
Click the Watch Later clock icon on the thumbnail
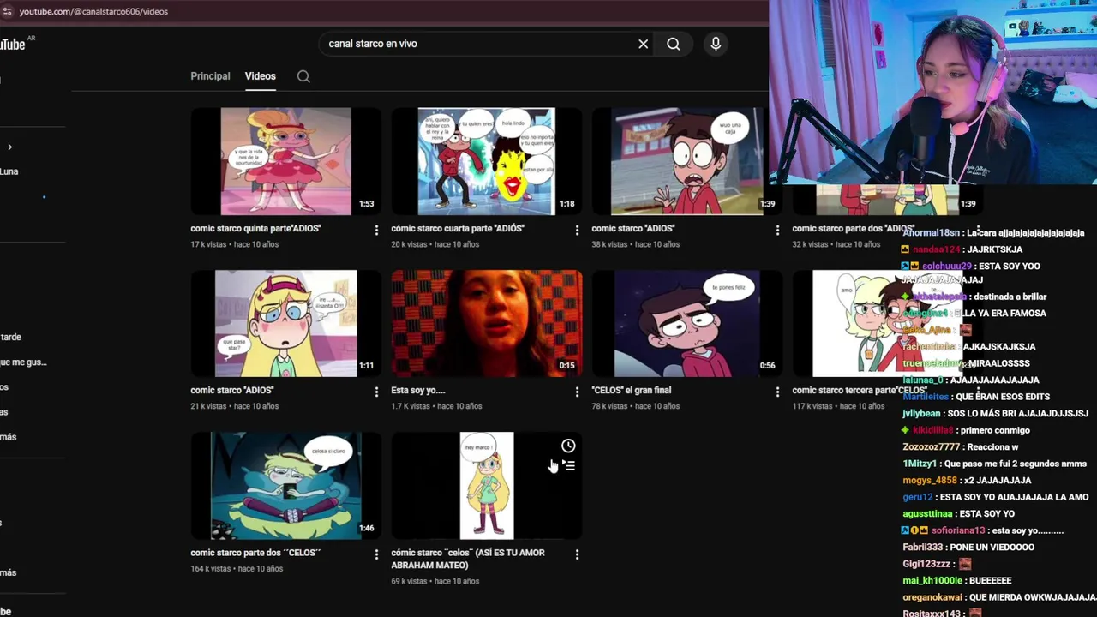point(568,446)
